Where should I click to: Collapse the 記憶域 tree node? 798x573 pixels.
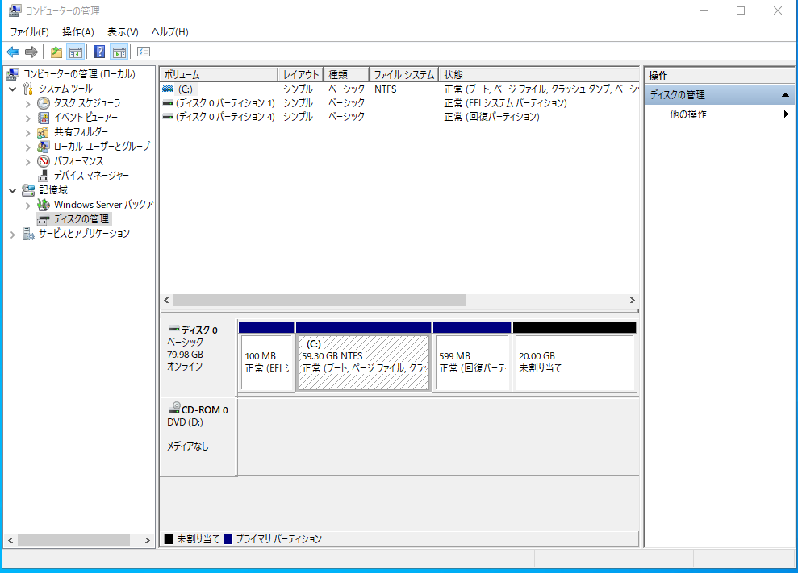[x=13, y=190]
